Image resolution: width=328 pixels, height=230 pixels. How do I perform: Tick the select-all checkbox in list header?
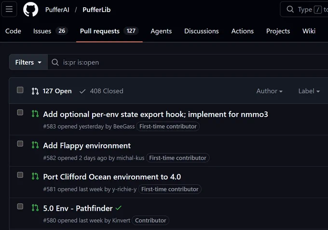click(x=20, y=90)
